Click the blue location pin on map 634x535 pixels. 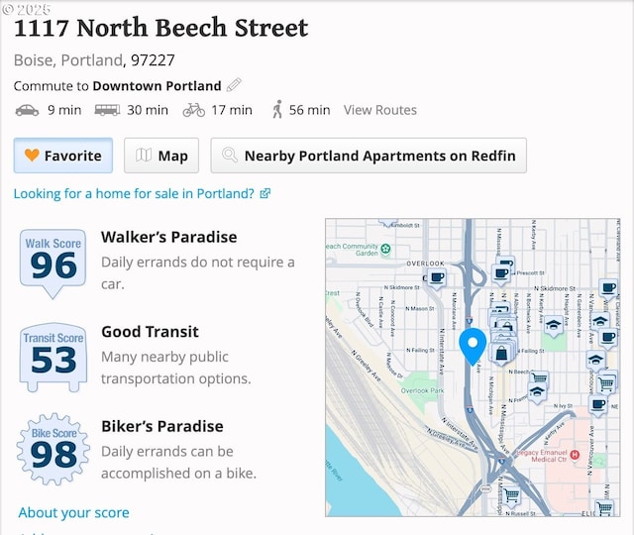click(x=473, y=346)
